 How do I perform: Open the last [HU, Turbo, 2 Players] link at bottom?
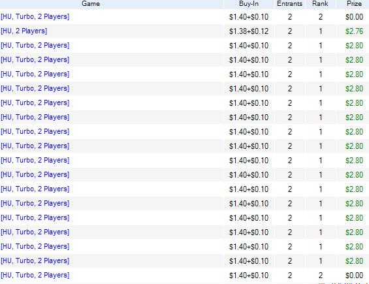[x=35, y=275]
